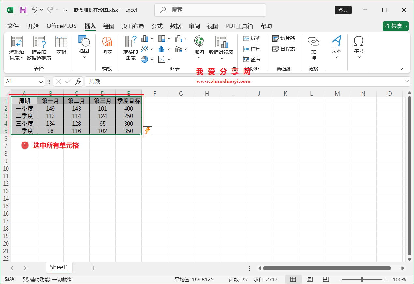Open the 页面布局 ribbon tab
The height and width of the screenshot is (284, 414).
[x=133, y=26]
